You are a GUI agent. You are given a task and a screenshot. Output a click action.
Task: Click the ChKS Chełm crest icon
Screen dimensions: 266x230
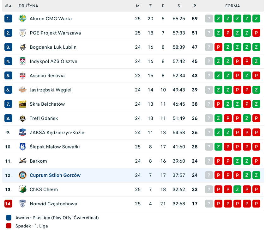click(x=22, y=190)
